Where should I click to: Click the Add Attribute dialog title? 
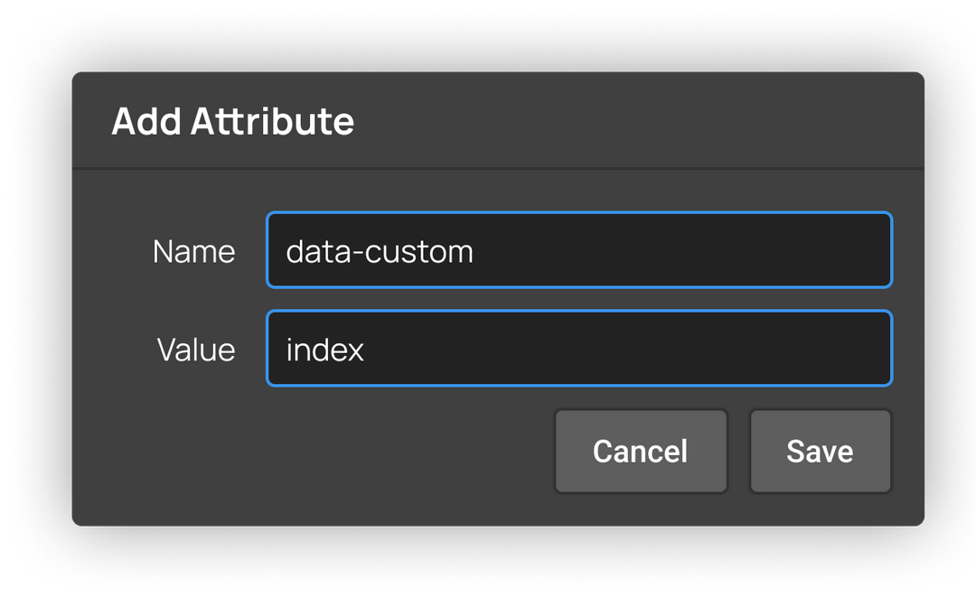click(232, 120)
